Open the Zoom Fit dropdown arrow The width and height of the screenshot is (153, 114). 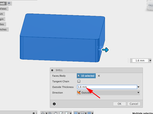pyautogui.click(x=71, y=113)
